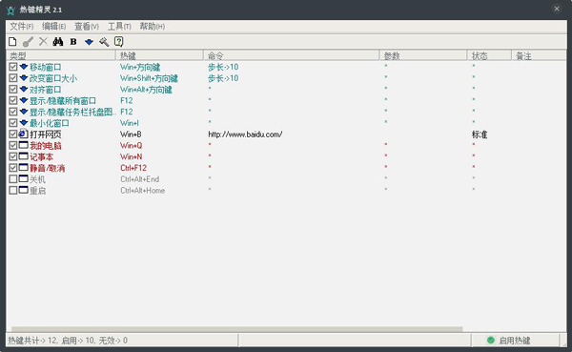The height and width of the screenshot is (352, 572).
Task: Uncheck the 我的电脑 checkbox
Action: click(13, 145)
